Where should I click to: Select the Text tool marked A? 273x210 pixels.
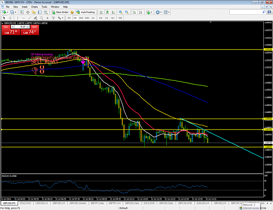click(x=47, y=18)
